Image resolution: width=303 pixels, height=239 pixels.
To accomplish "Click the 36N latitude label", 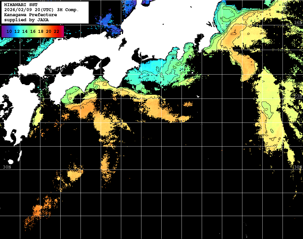I will pos(298,22).
